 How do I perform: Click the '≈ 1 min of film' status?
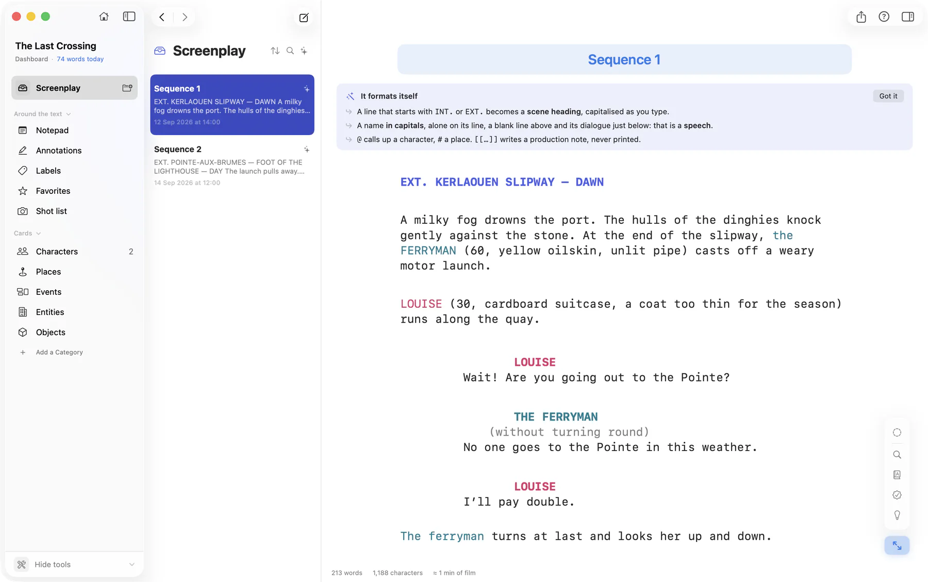454,573
